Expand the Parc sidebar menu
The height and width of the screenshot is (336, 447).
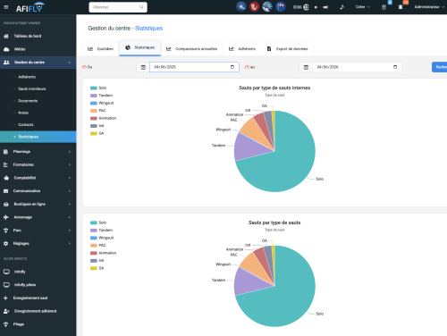click(38, 231)
